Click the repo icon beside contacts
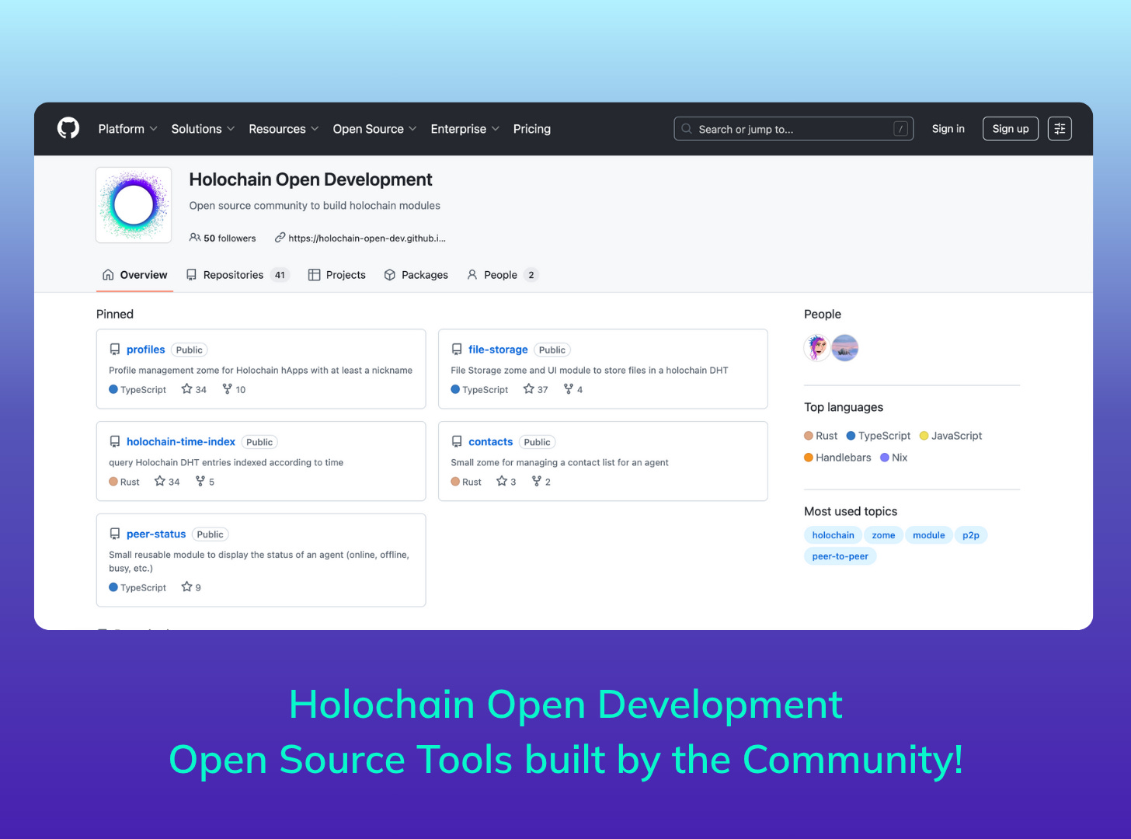The height and width of the screenshot is (839, 1131). click(x=457, y=442)
